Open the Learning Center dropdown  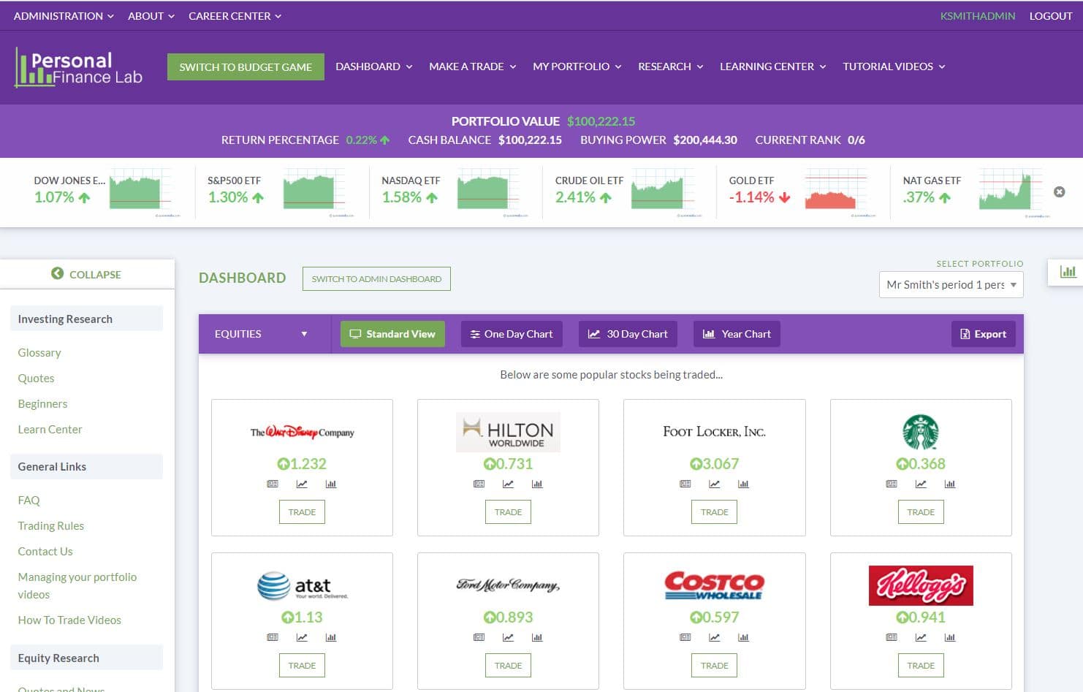point(773,66)
